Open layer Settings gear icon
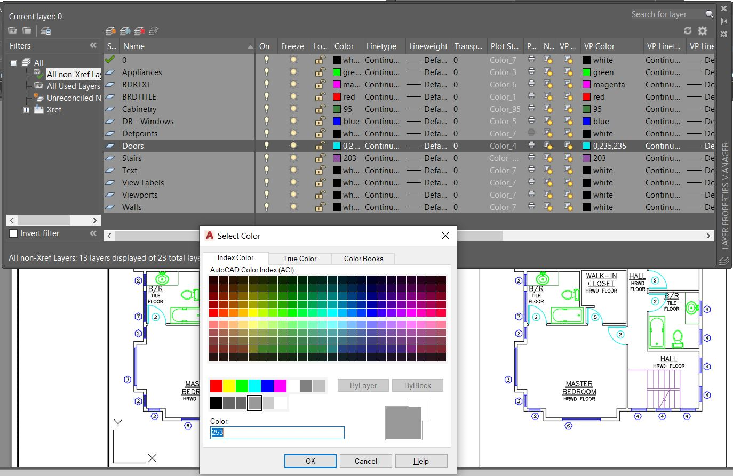This screenshot has width=733, height=476. (703, 31)
